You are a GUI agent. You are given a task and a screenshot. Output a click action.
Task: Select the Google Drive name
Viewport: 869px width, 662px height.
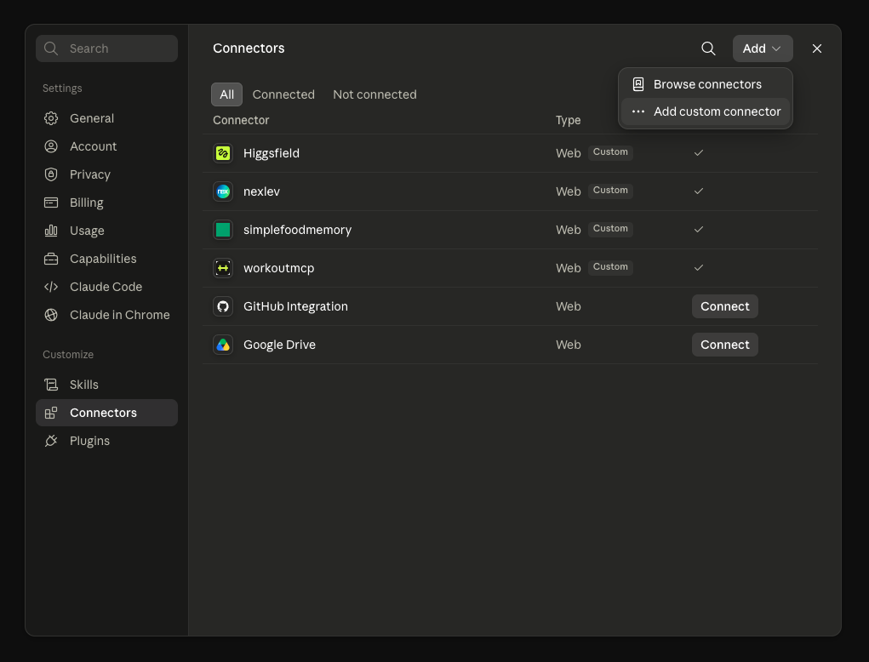(279, 345)
